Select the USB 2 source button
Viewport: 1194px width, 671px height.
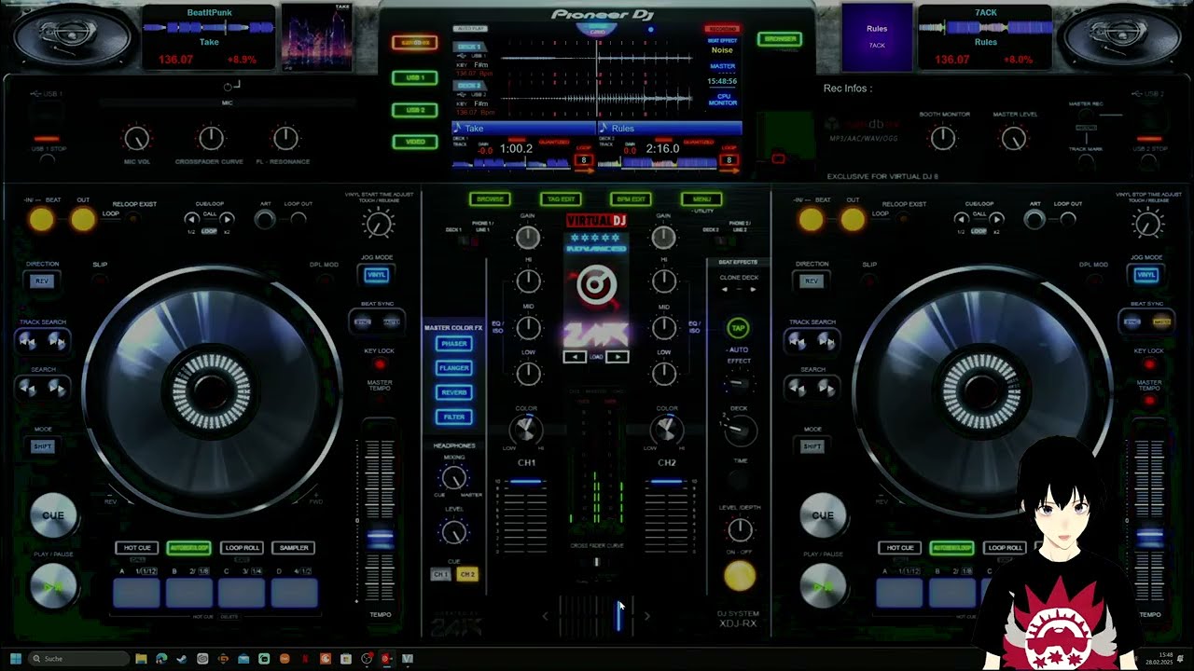pos(415,110)
